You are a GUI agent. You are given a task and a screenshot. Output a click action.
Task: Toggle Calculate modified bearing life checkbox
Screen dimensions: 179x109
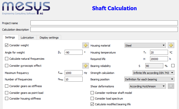[x=92, y=104]
